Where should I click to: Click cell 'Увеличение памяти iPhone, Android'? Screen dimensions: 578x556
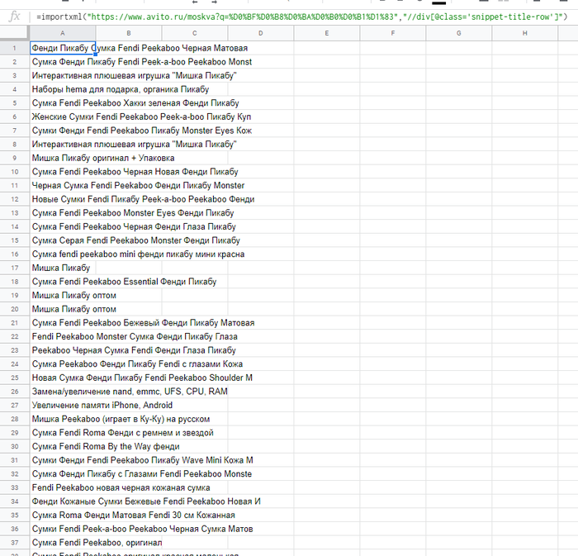pyautogui.click(x=62, y=405)
